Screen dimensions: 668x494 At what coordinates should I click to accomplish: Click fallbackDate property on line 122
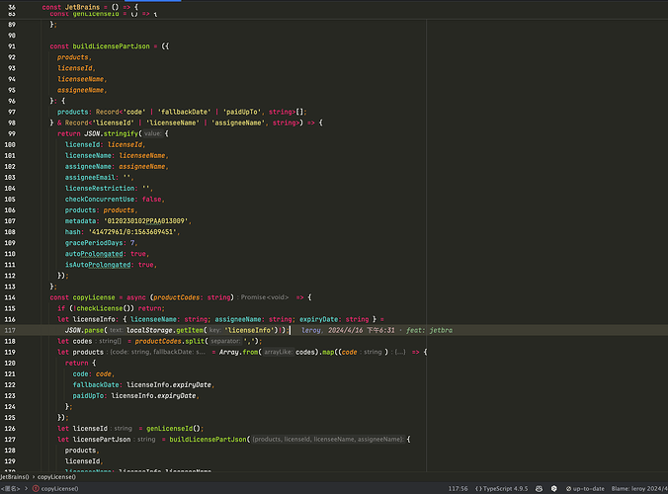96,384
